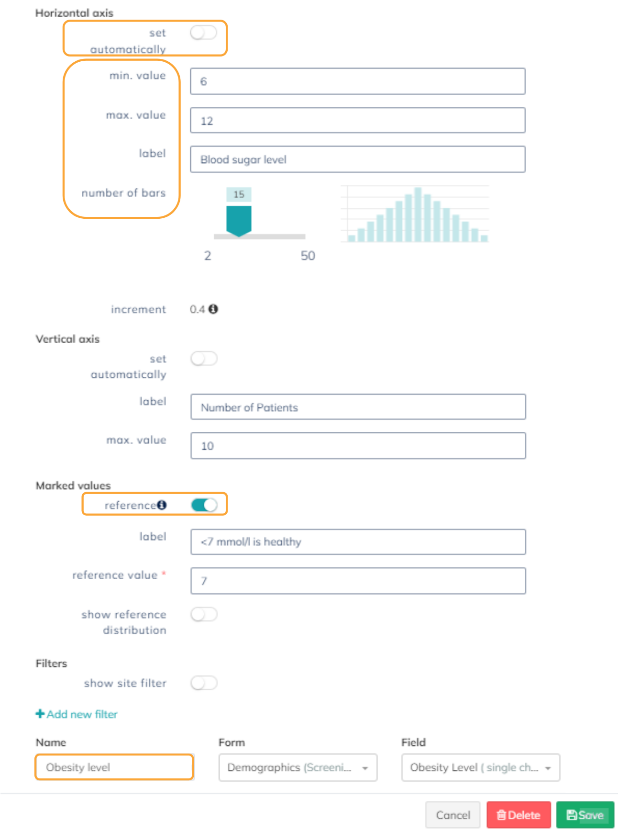
Task: Click the info icon beside increment value
Action: click(213, 309)
